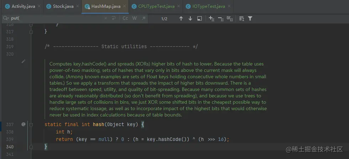Add selection for next occurrence
Image resolution: width=349 pixels, height=159 pixels.
pyautogui.click(x=211, y=19)
